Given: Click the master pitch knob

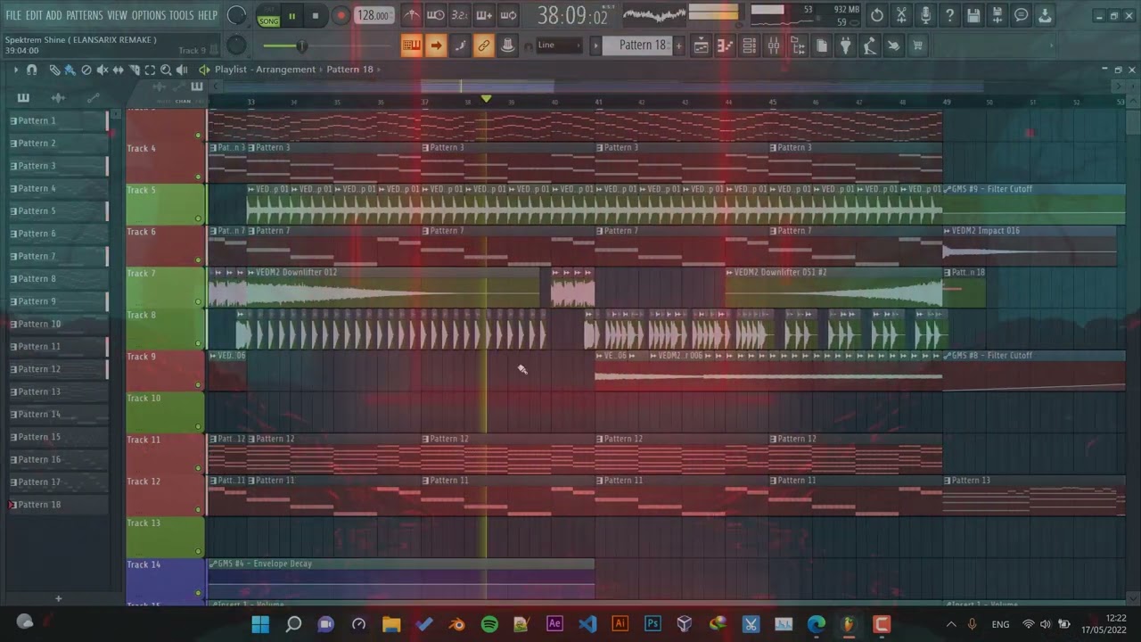Looking at the screenshot, I should point(236,45).
